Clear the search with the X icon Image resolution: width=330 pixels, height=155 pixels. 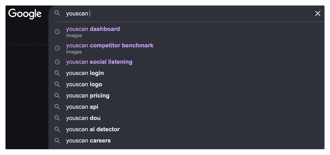point(318,13)
